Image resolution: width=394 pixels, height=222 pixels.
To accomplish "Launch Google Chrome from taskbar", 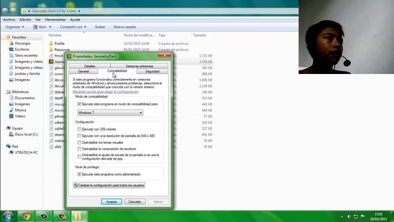I will [26, 216].
